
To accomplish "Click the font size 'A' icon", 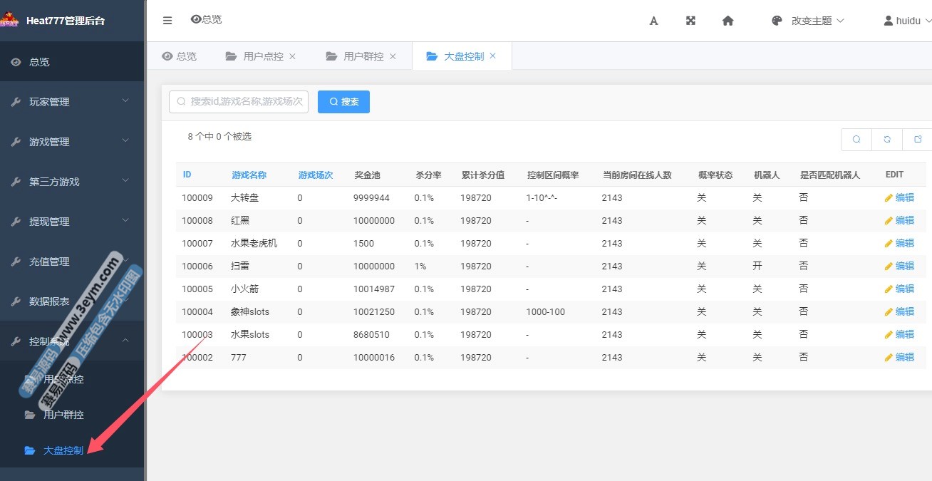I will (x=653, y=21).
